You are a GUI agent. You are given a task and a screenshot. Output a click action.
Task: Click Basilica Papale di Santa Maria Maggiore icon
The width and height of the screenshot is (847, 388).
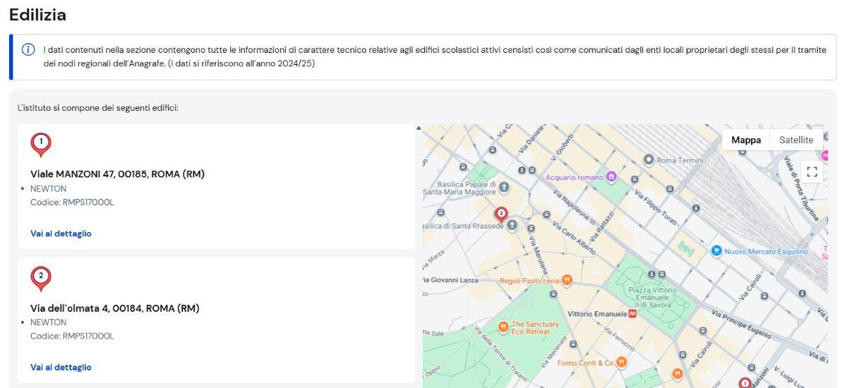pos(504,187)
